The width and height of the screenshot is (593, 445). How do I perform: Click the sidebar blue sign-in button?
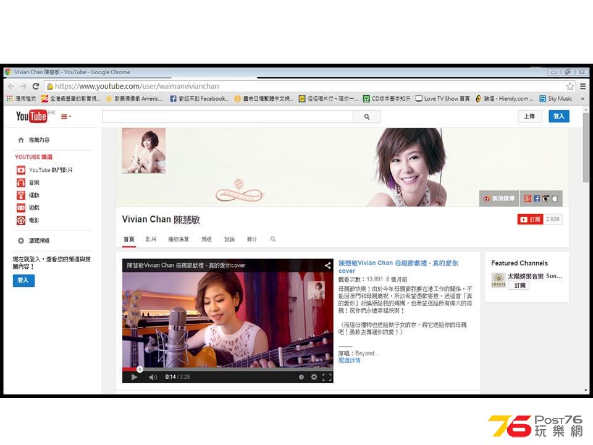point(23,281)
